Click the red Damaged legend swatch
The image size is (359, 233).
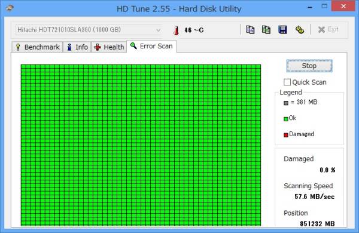pyautogui.click(x=286, y=135)
